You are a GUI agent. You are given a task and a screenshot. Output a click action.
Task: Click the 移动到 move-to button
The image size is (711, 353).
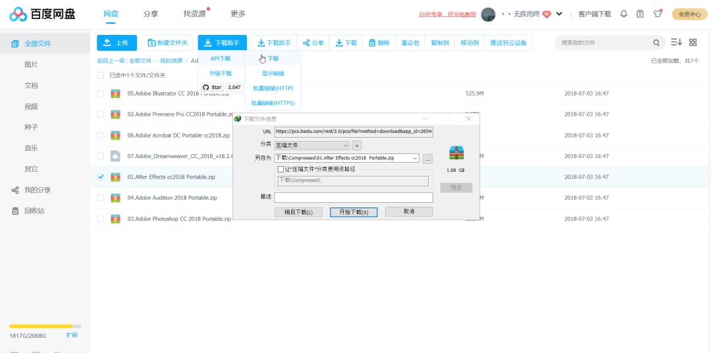tap(469, 43)
